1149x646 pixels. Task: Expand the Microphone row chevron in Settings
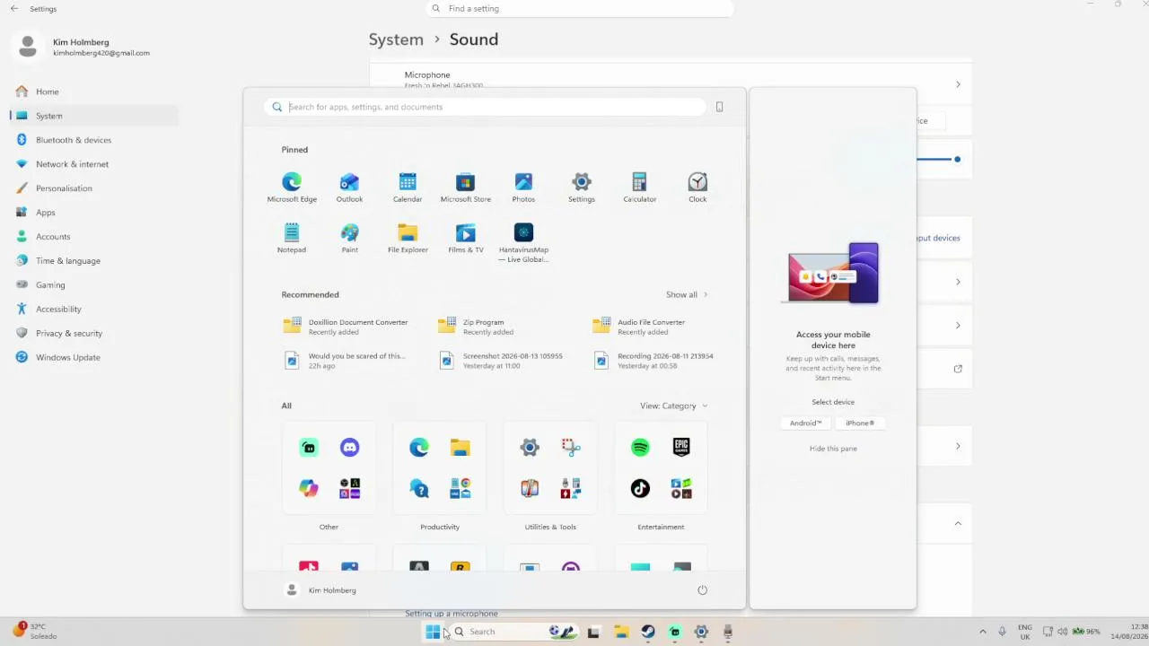click(x=958, y=84)
